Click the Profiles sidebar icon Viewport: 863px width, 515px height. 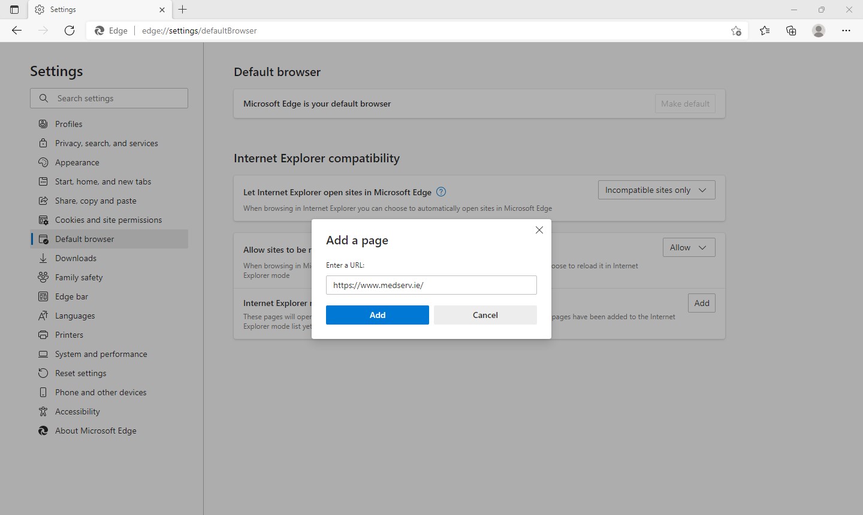point(43,124)
